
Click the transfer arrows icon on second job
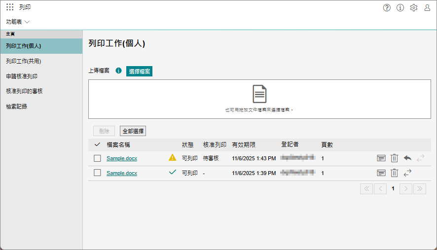(407, 173)
